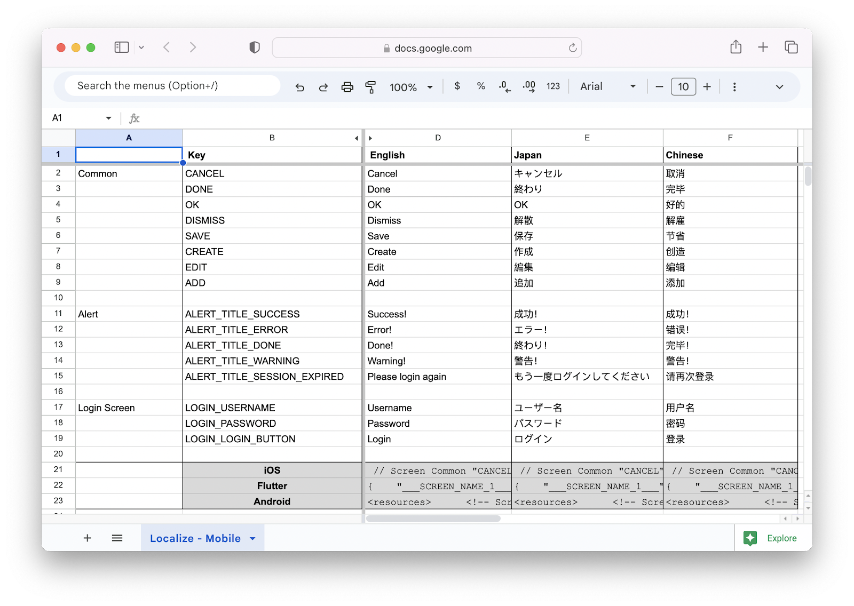Click the Safari Share icon
This screenshot has width=854, height=606.
[x=736, y=47]
